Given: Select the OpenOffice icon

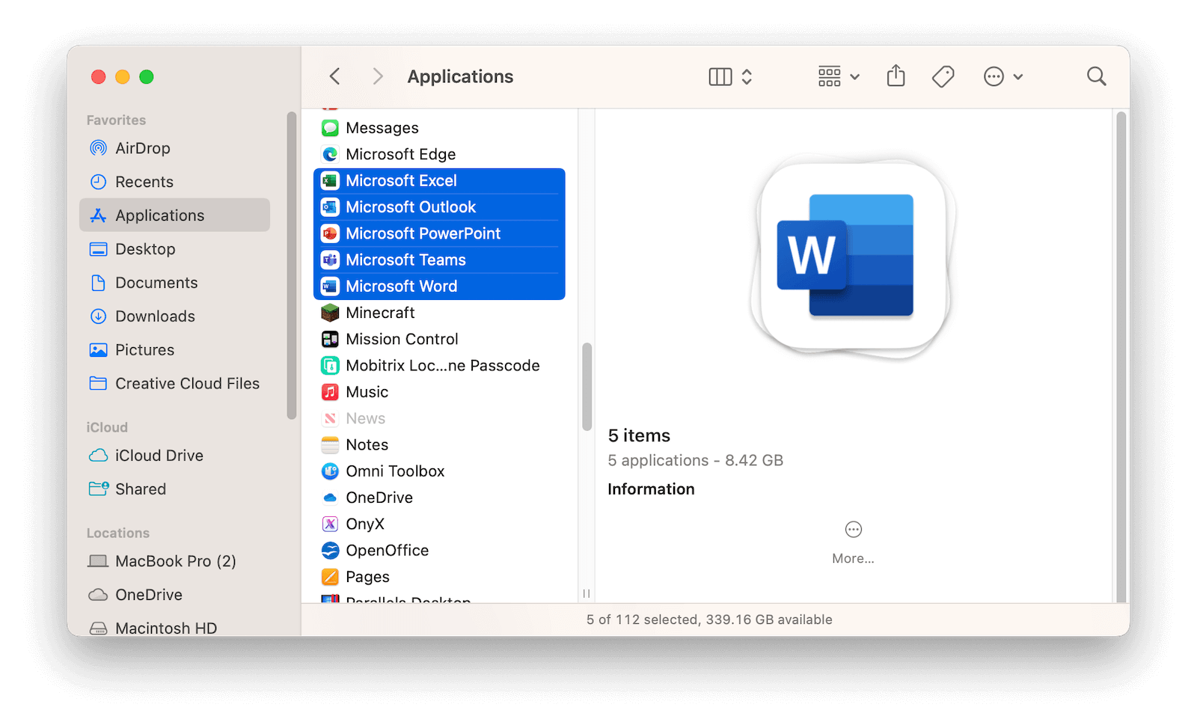Looking at the screenshot, I should point(330,551).
